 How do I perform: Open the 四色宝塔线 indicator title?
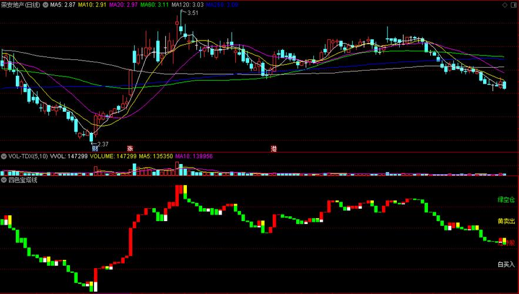[22, 180]
